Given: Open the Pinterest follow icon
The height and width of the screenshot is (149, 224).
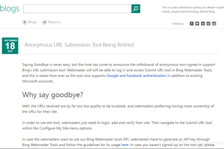Looking at the screenshot, I should pos(208,23).
